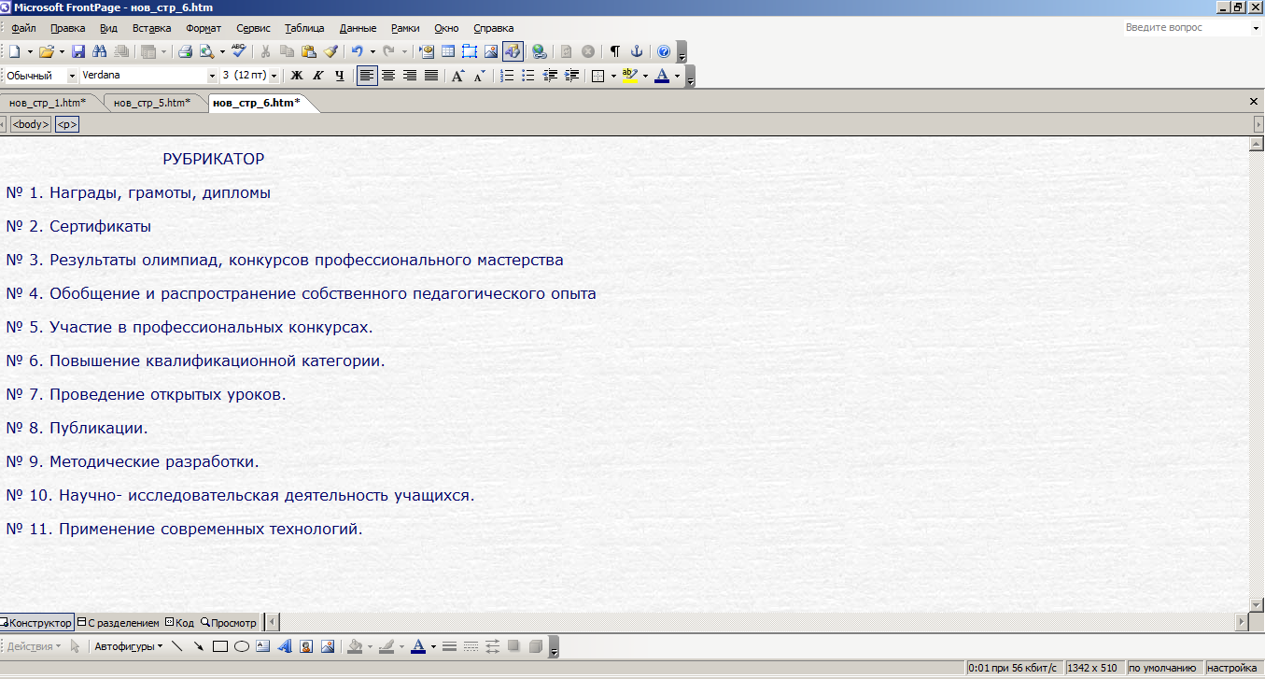Switch to нов_стр_1.htm tab

pos(48,103)
